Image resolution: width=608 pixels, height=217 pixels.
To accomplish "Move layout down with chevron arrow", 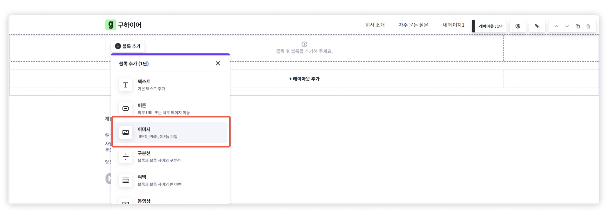I will [x=567, y=26].
